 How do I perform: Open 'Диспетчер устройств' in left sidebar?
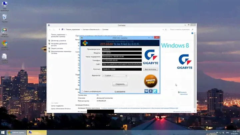pyautogui.click(x=59, y=40)
